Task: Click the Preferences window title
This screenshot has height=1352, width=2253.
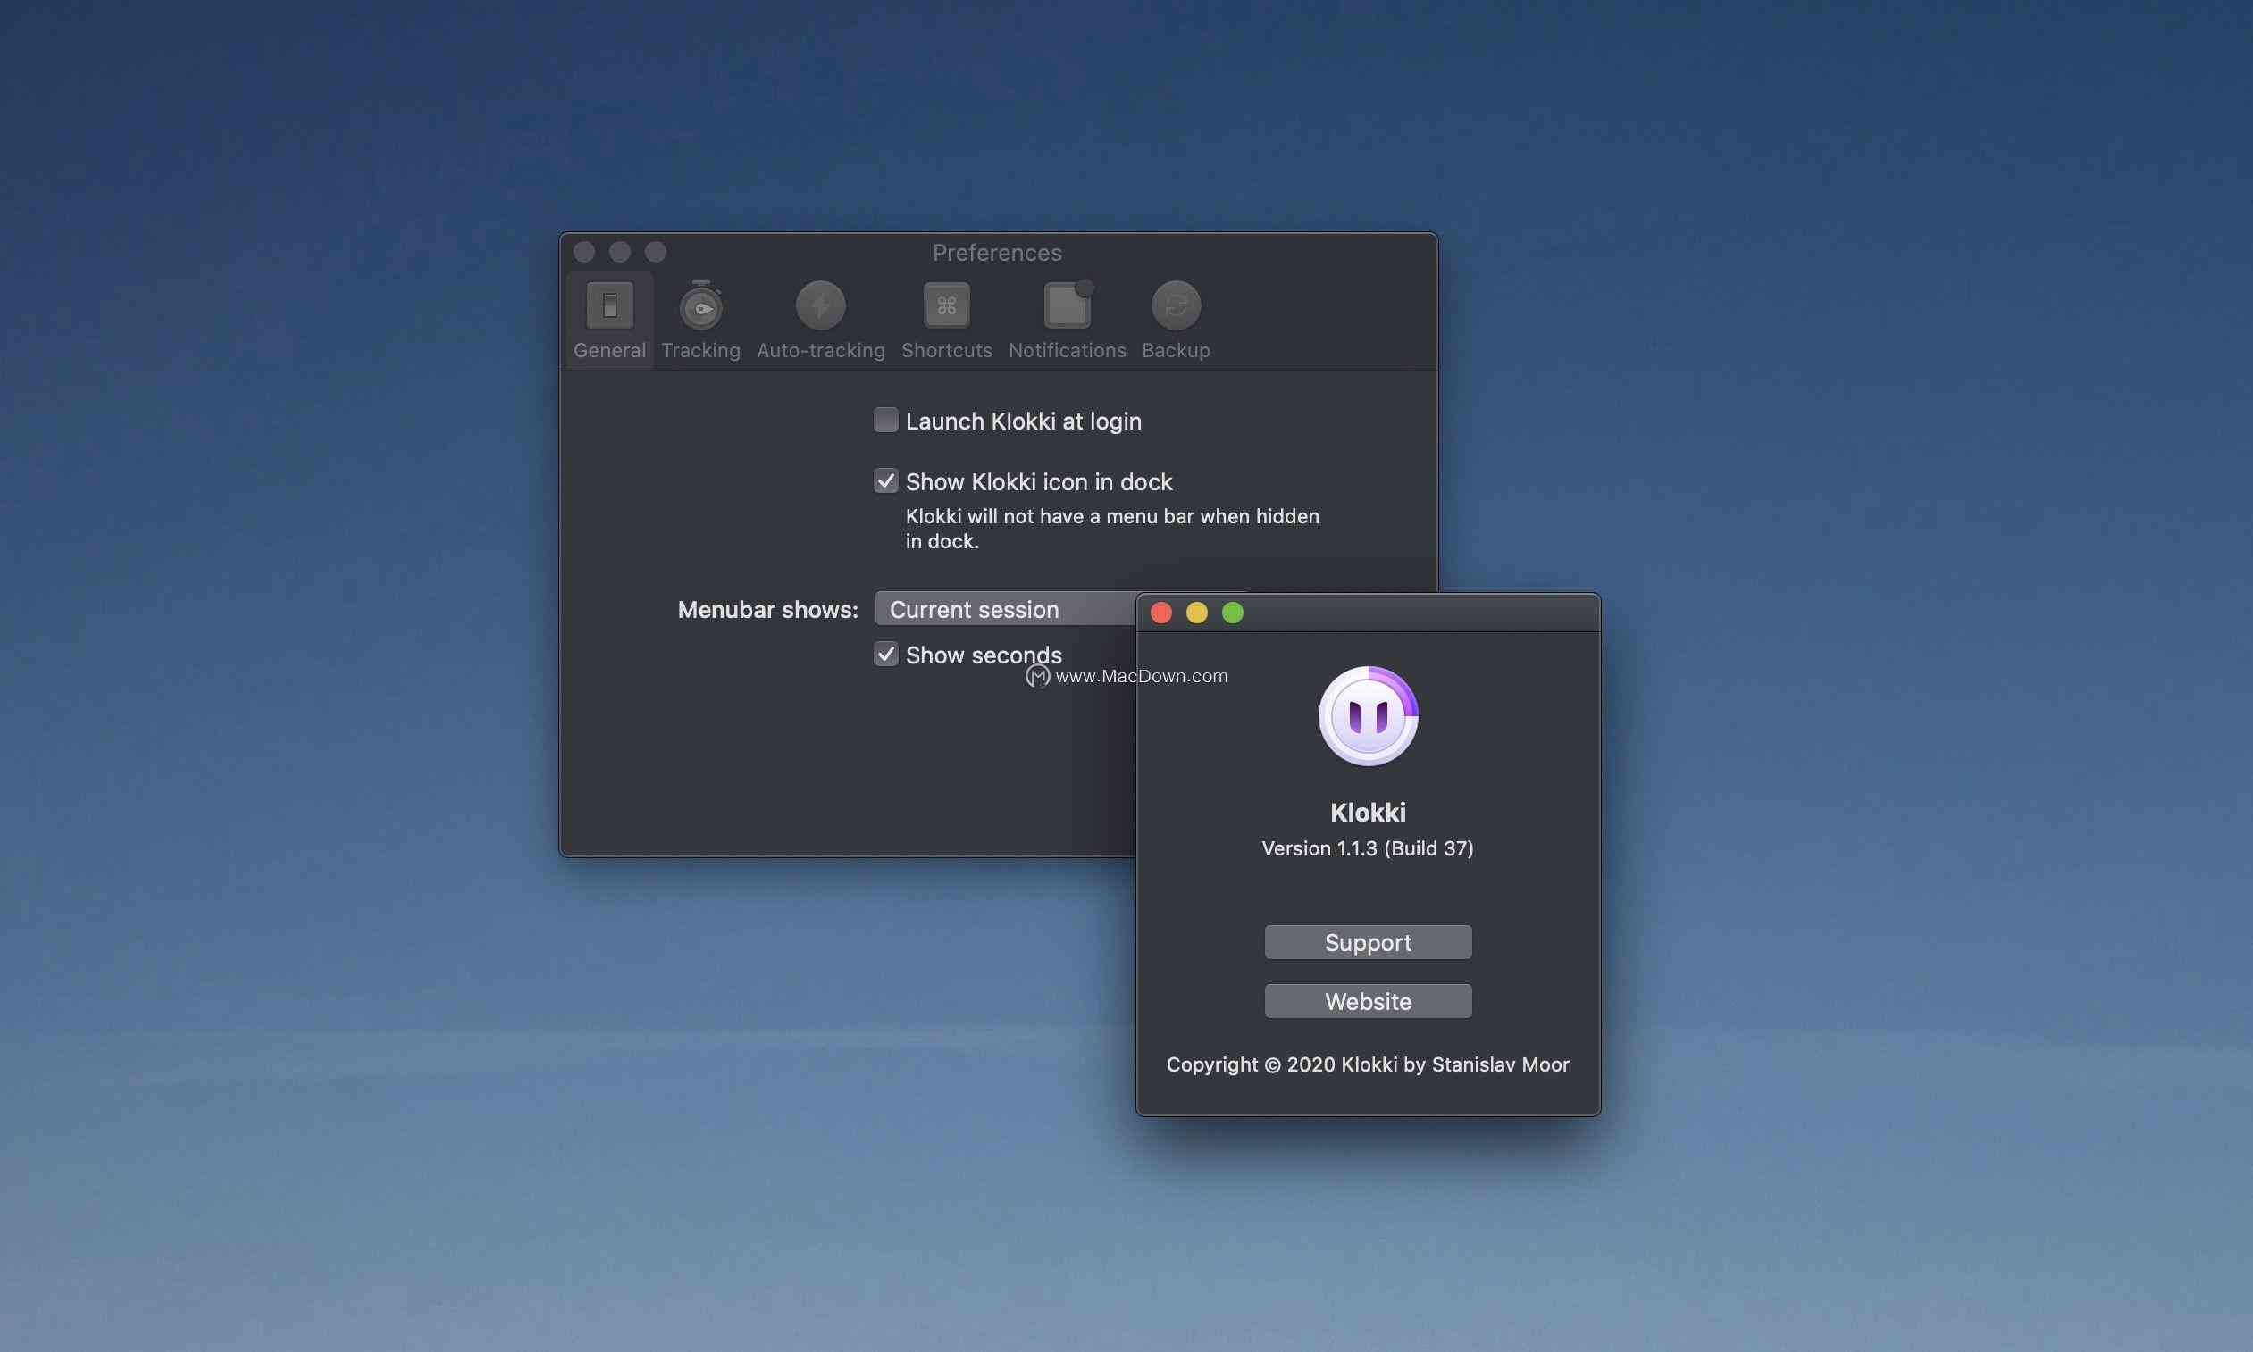Action: pos(997,253)
